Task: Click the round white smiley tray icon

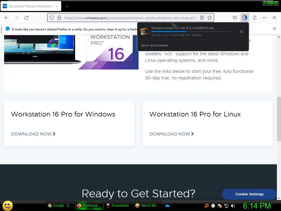Action: (213, 206)
